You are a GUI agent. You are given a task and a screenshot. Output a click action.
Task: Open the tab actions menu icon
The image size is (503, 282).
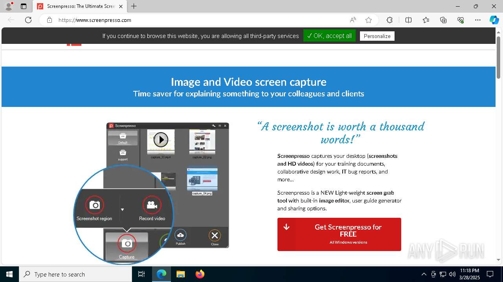(24, 6)
